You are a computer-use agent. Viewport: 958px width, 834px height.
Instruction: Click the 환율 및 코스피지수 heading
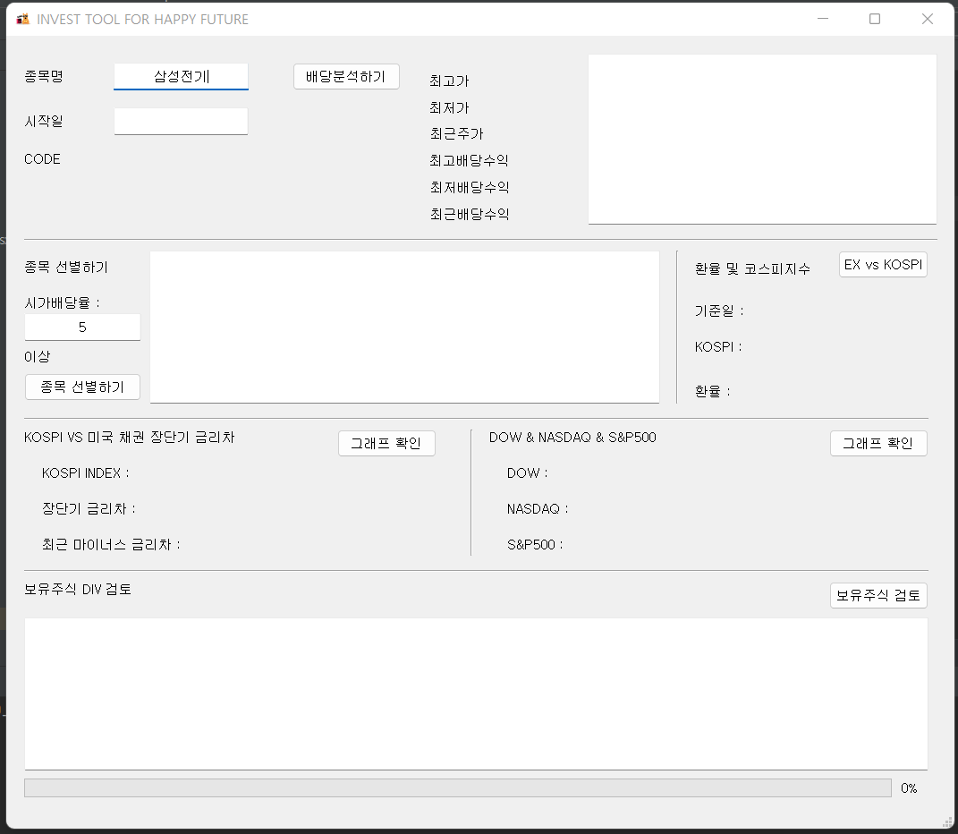[x=752, y=268]
